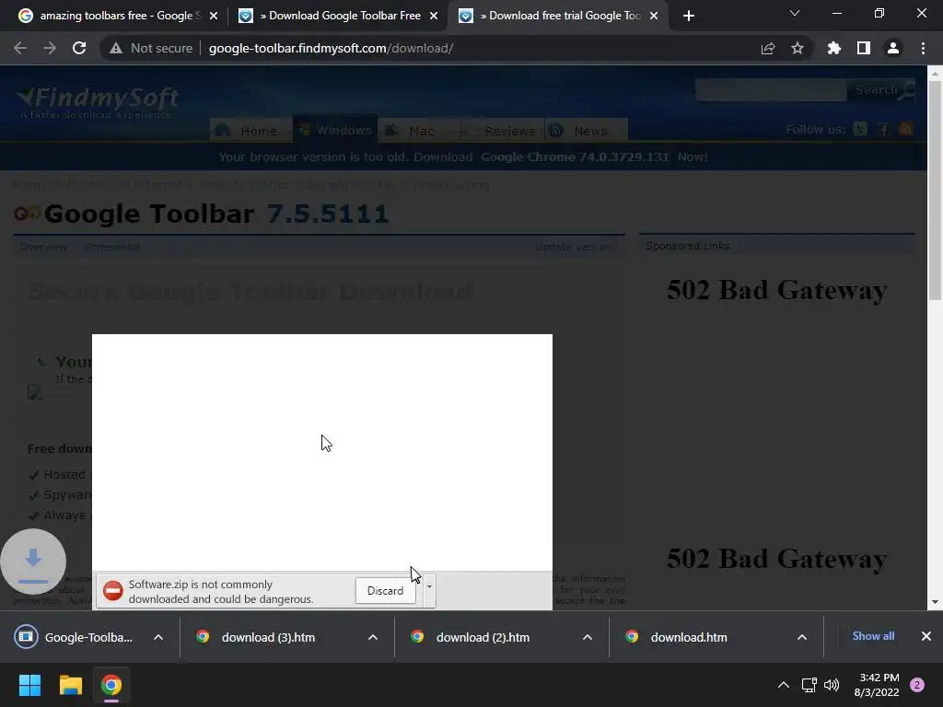Image resolution: width=943 pixels, height=707 pixels.
Task: Open a new tab with plus button
Action: pos(689,16)
